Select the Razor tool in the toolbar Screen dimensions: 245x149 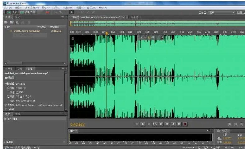(x=61, y=12)
